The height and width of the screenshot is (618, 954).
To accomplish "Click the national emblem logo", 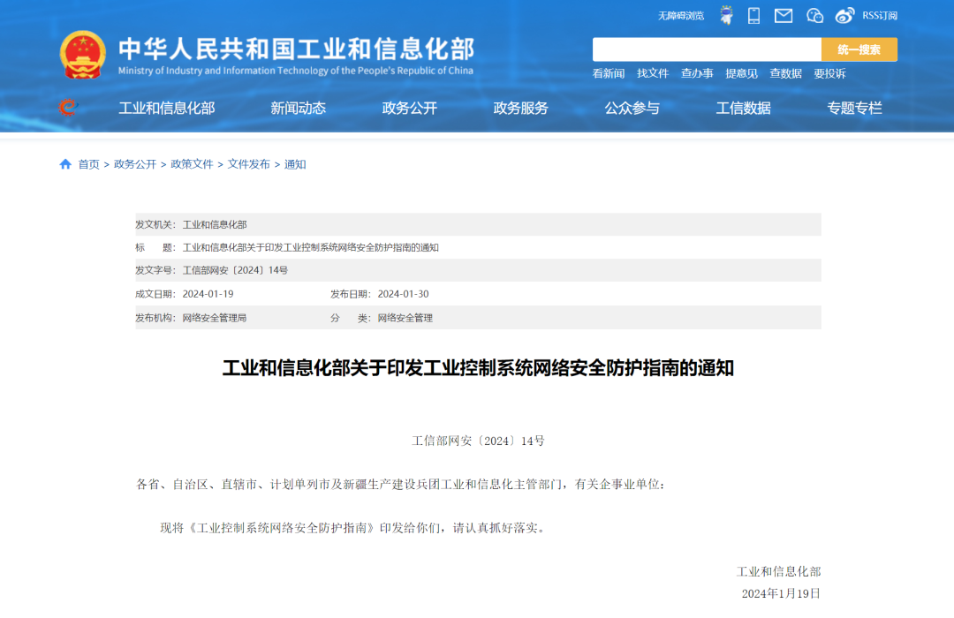I will click(x=82, y=55).
